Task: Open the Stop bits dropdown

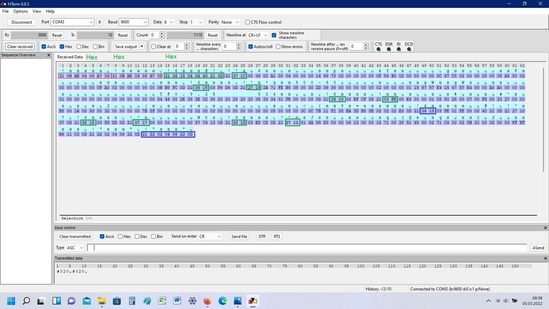Action: [196, 22]
